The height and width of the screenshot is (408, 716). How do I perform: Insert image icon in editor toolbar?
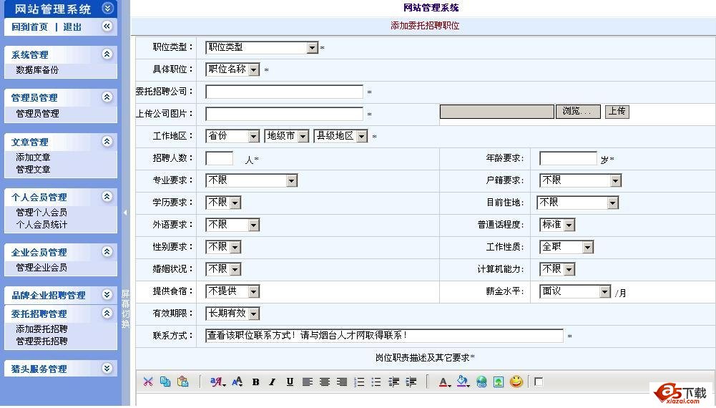tap(499, 382)
